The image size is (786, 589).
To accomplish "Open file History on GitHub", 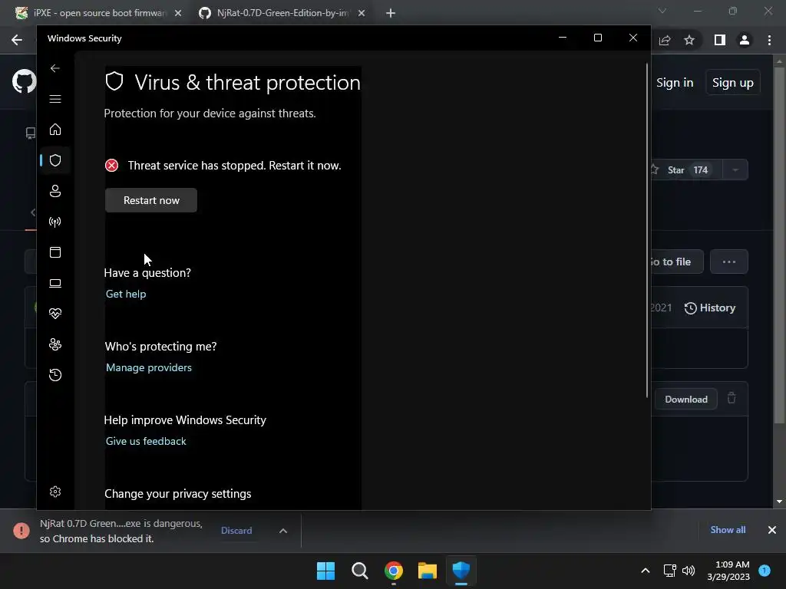I will point(710,308).
